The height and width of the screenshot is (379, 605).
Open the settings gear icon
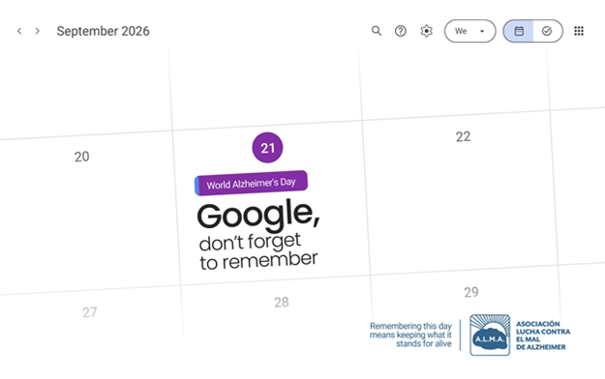426,31
